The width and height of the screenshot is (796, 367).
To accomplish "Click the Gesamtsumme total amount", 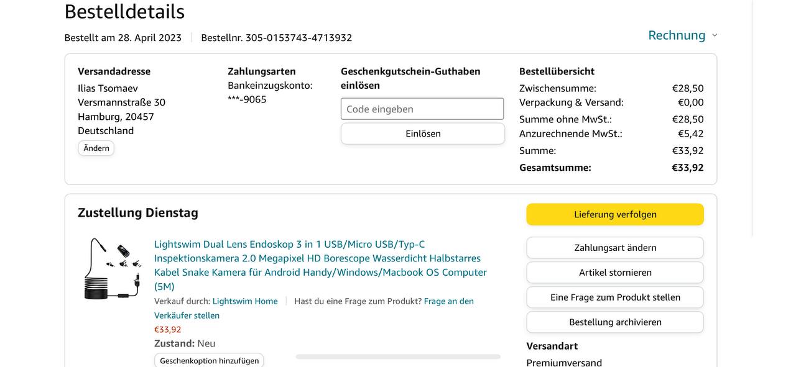I will (x=687, y=168).
